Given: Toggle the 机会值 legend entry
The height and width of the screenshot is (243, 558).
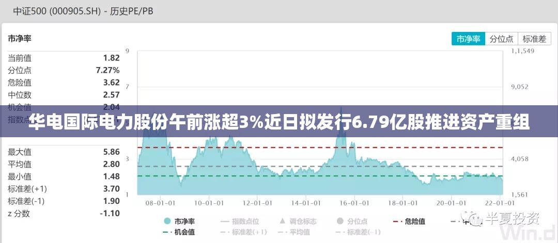Looking at the screenshot, I should [x=179, y=232].
